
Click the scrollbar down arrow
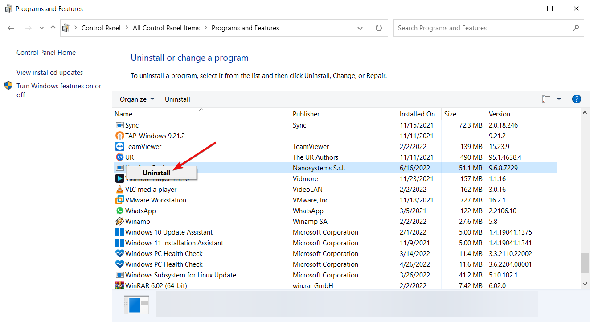pyautogui.click(x=585, y=283)
